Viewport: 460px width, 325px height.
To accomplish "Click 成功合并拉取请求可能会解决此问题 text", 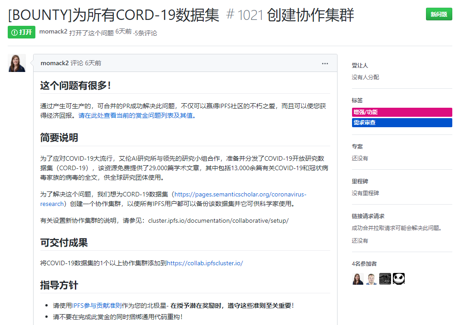I will coord(396,228).
